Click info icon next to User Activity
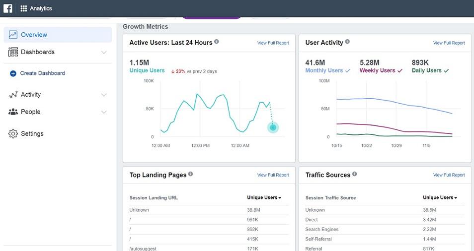 coord(347,42)
